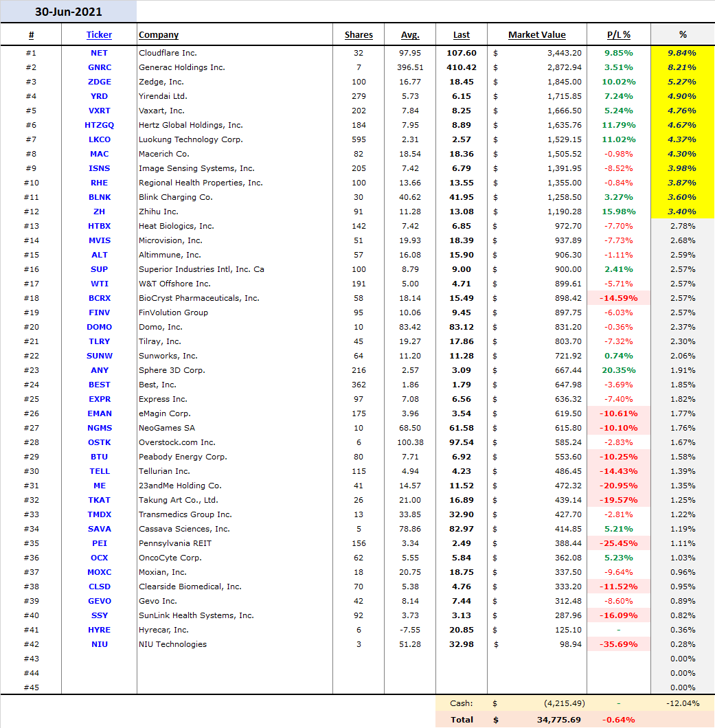Click the 20.35% gain for Sphere 3D
The image size is (715, 728).
click(619, 370)
